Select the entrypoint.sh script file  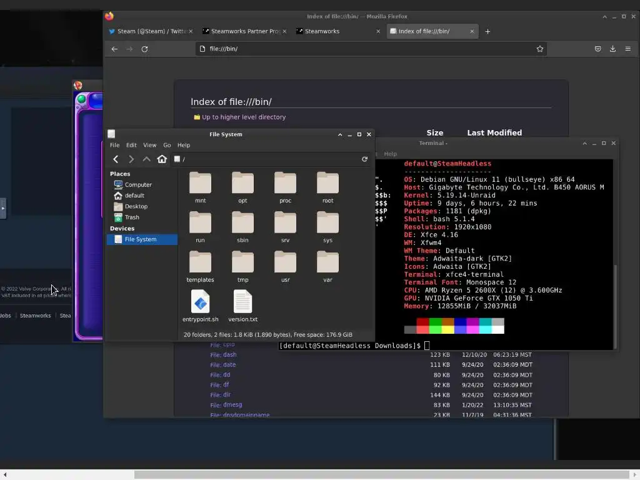(201, 306)
